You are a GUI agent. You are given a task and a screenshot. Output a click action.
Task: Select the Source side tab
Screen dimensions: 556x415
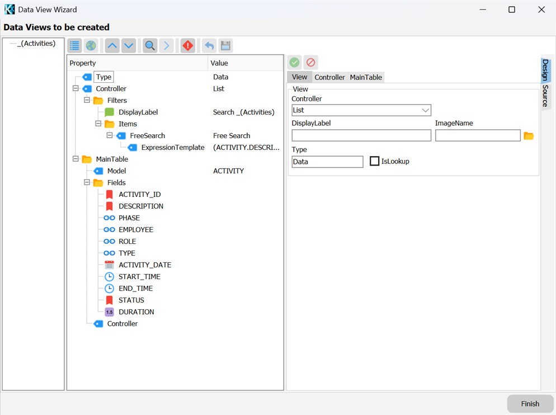click(545, 96)
